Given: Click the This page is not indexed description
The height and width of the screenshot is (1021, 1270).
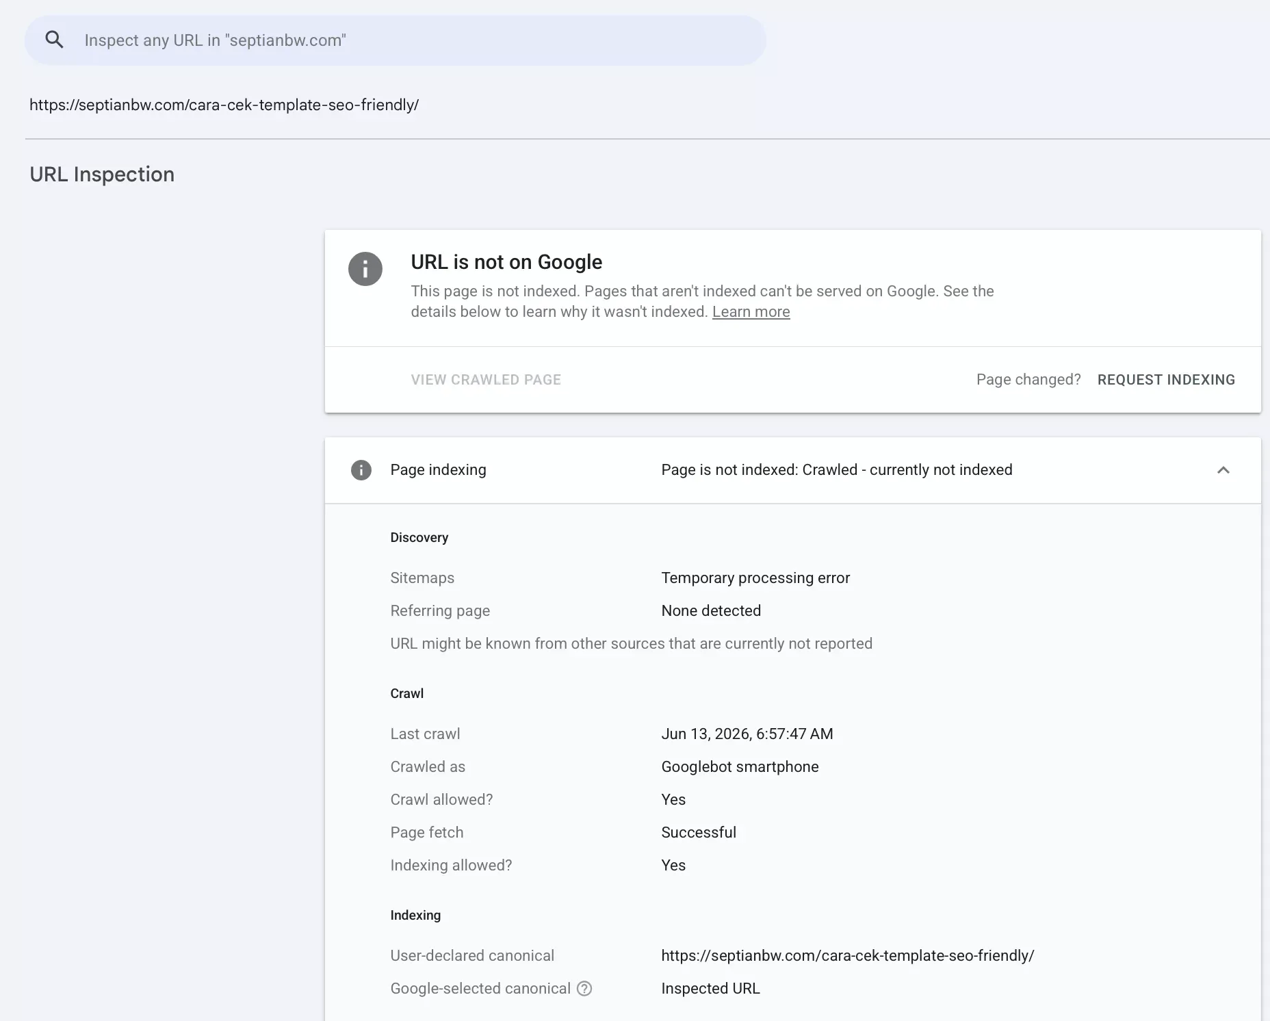Looking at the screenshot, I should point(702,302).
